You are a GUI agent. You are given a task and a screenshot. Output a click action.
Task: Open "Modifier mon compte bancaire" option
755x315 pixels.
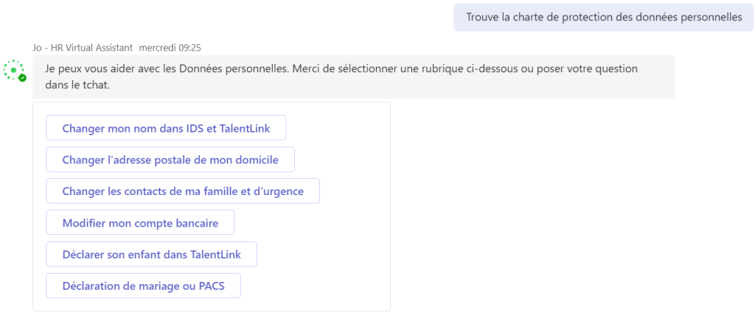pos(140,222)
